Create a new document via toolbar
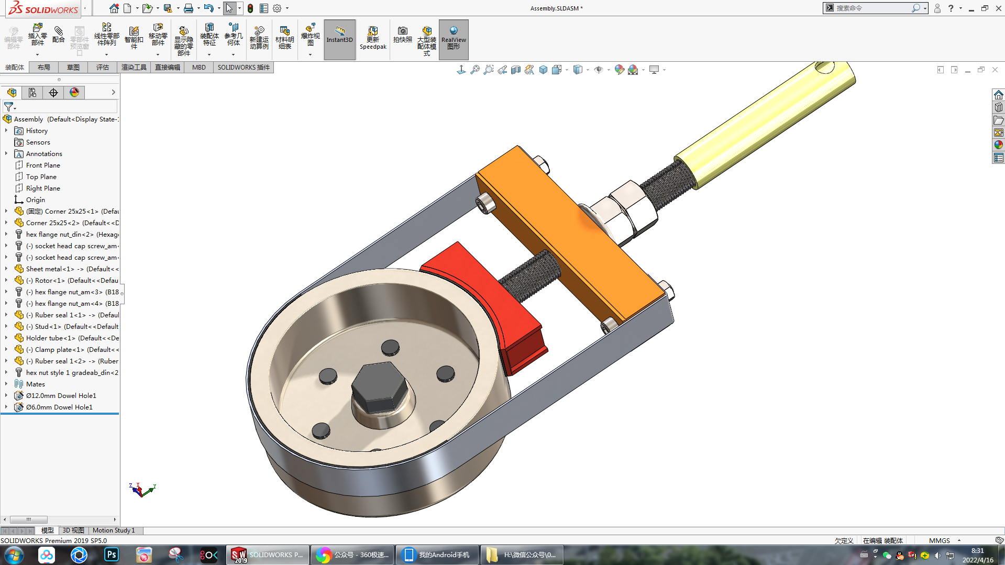 pyautogui.click(x=127, y=8)
